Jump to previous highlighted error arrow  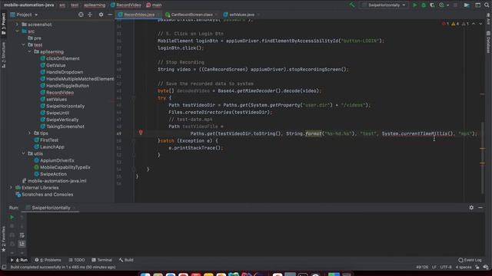[474, 24]
